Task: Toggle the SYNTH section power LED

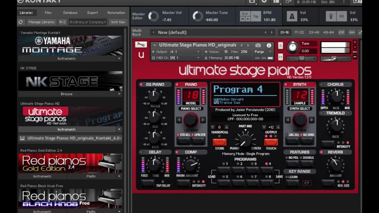Action: [x=286, y=85]
